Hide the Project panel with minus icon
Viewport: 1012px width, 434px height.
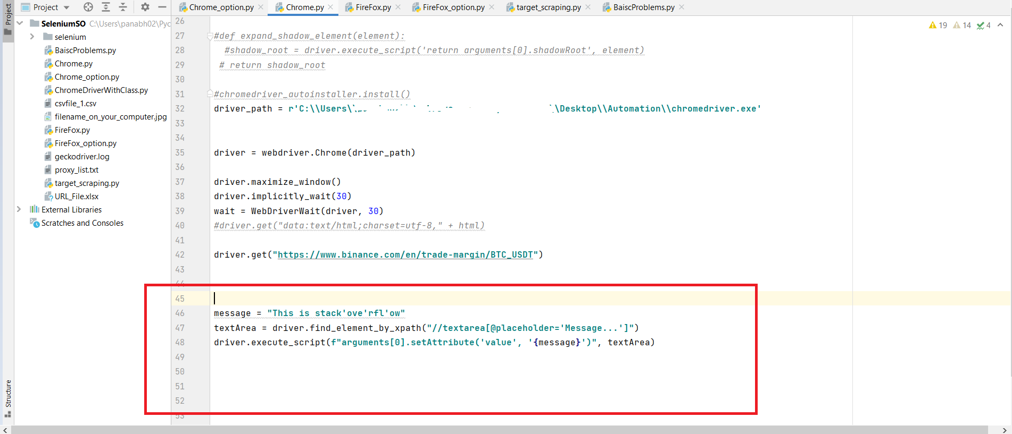click(x=162, y=7)
